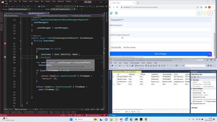Toggle the breakpoint on line 21
Screen dimensions: 217x122
5,43
